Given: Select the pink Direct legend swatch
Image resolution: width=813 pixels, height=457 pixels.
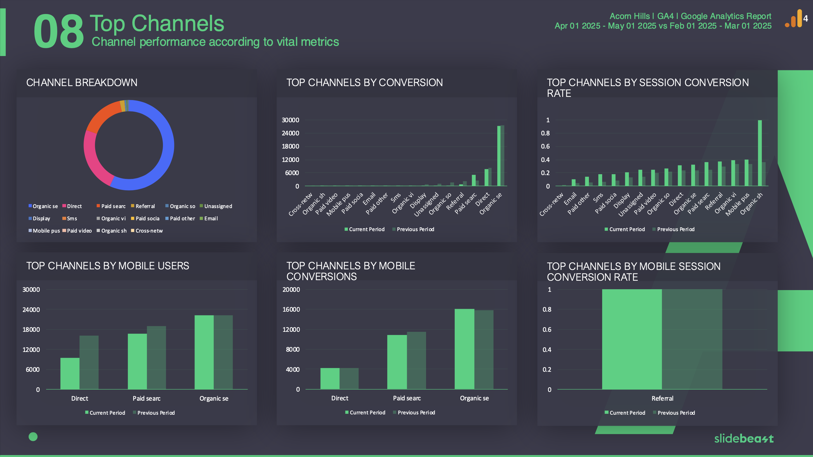Looking at the screenshot, I should (64, 206).
